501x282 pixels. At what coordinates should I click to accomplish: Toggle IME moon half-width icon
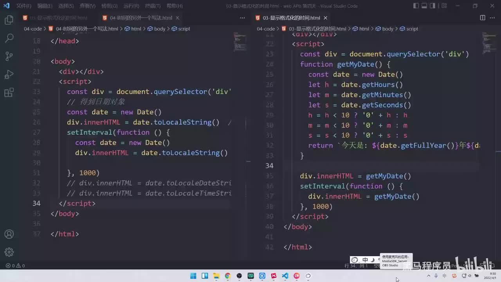coord(373,260)
